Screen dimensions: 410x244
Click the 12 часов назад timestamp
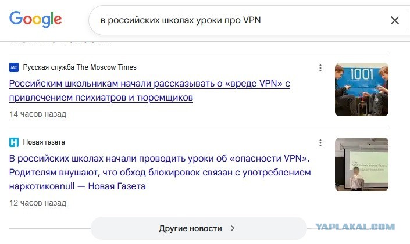[38, 203]
